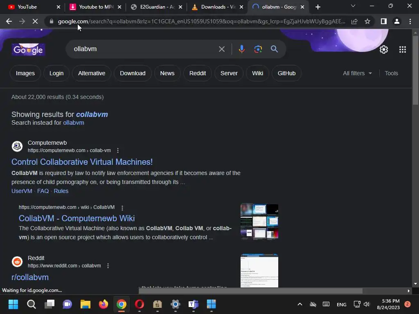419x314 pixels.
Task: Search by image with Google Lens
Action: point(258,49)
